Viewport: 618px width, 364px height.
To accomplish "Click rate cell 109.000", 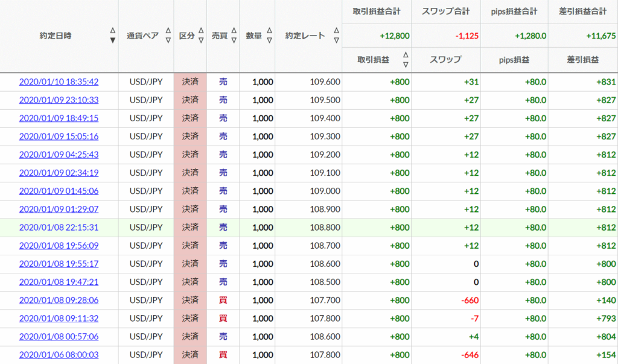I will point(325,191).
